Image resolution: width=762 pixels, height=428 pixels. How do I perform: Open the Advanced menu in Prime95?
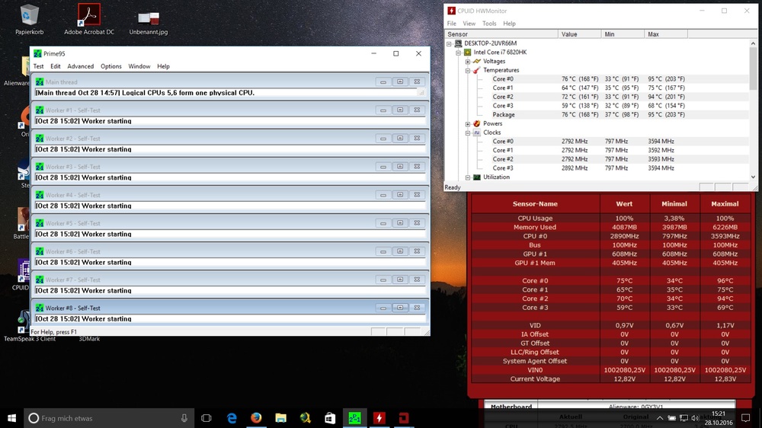click(x=80, y=66)
